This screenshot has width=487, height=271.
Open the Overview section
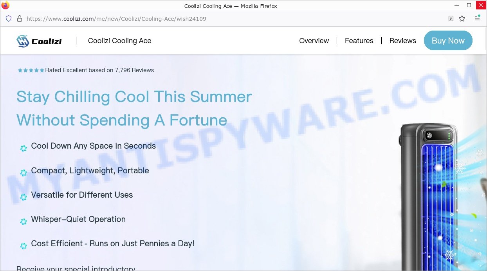pyautogui.click(x=314, y=41)
